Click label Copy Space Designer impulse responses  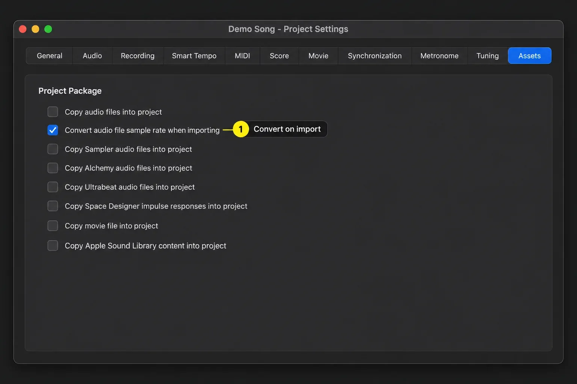(156, 206)
